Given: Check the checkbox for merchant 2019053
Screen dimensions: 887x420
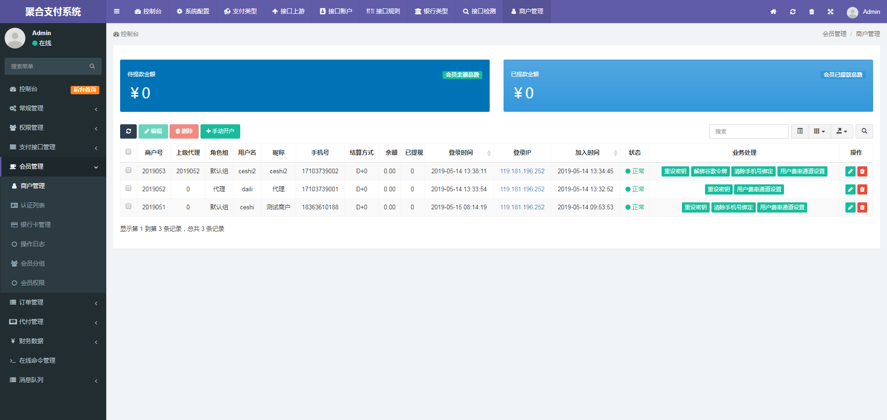Looking at the screenshot, I should pos(128,170).
